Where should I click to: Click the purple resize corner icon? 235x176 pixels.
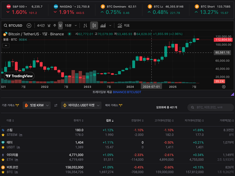[232, 94]
